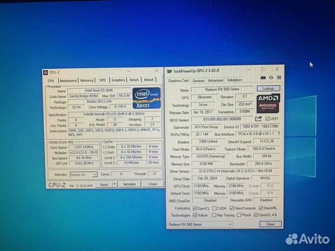Screen dimensions: 335x251
Task: Click the GPU-Z refresh icon
Action: (271, 78)
